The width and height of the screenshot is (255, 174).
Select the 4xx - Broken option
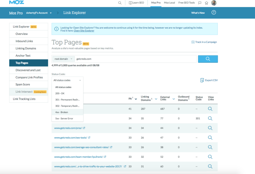pyautogui.click(x=67, y=112)
